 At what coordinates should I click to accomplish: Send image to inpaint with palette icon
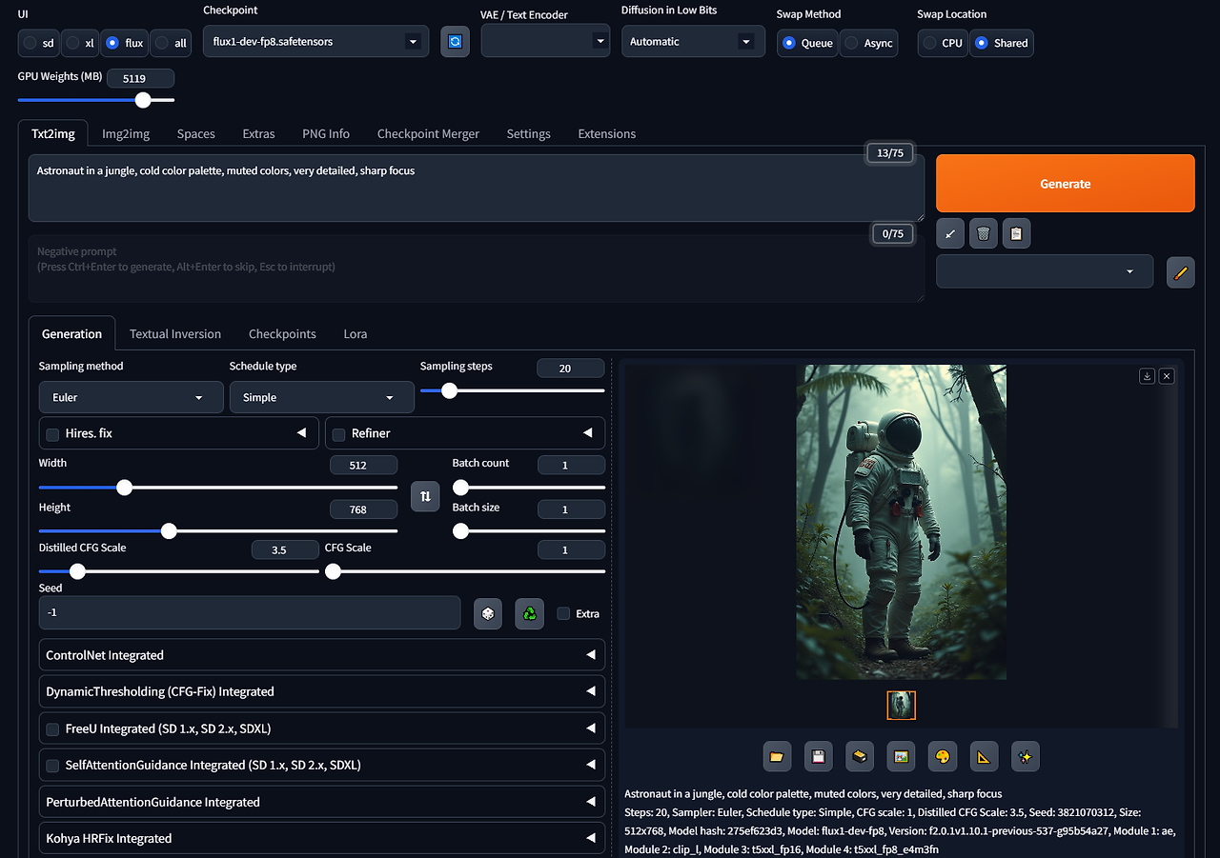tap(943, 757)
